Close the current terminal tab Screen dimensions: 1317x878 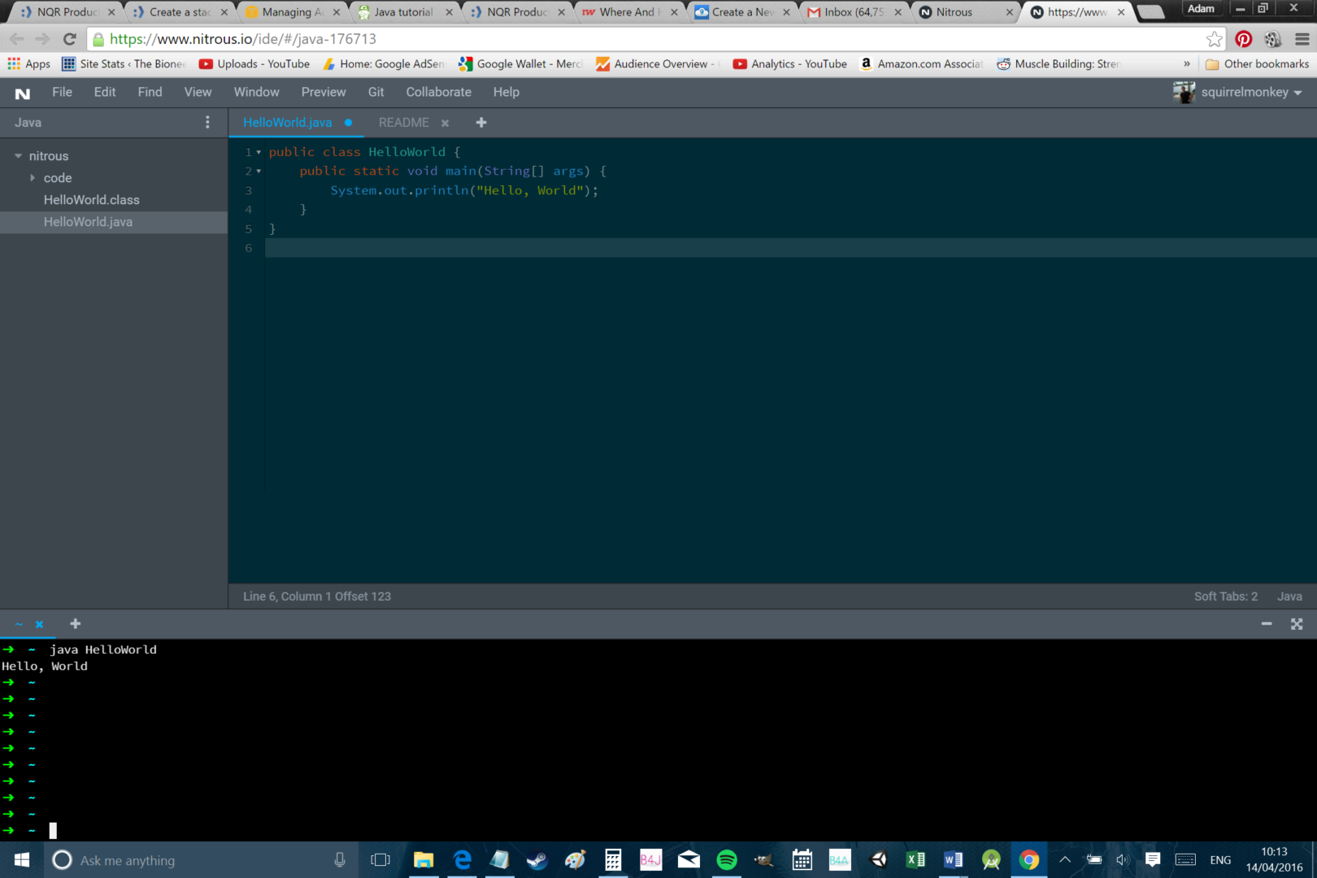[39, 624]
